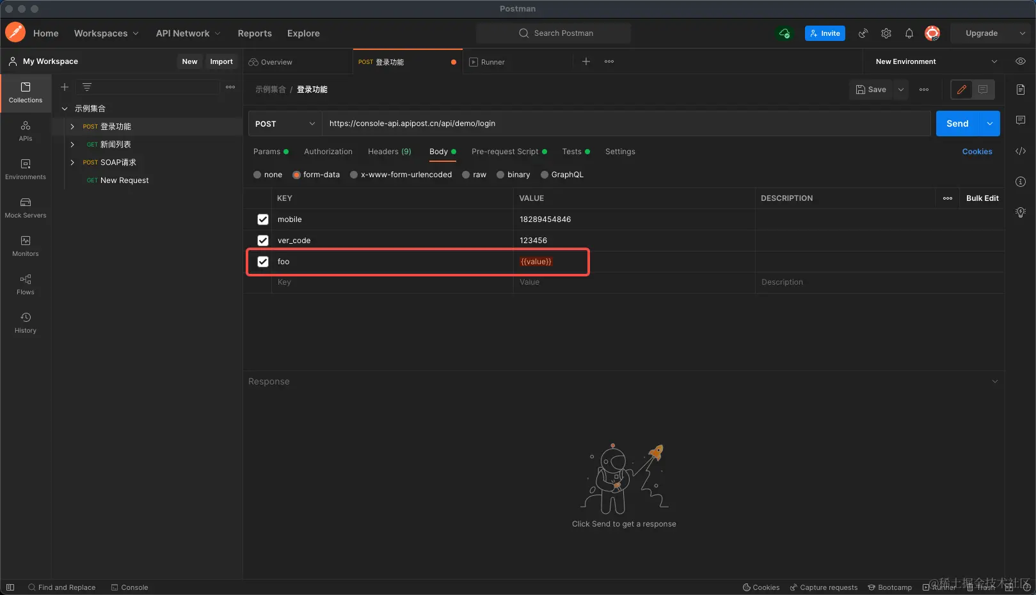Open the related collections lightbulb icon
Viewport: 1036px width, 595px height.
click(x=1021, y=212)
